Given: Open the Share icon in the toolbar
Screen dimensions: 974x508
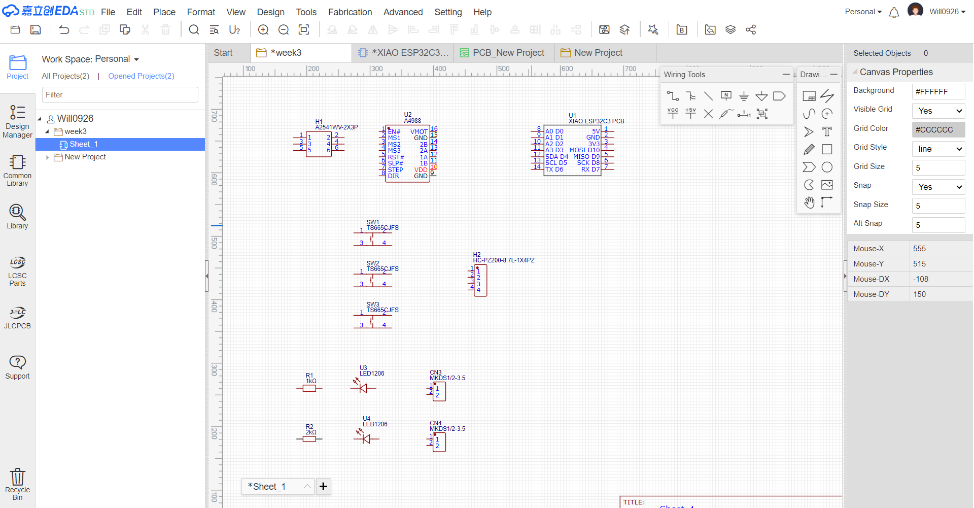Looking at the screenshot, I should click(x=751, y=30).
